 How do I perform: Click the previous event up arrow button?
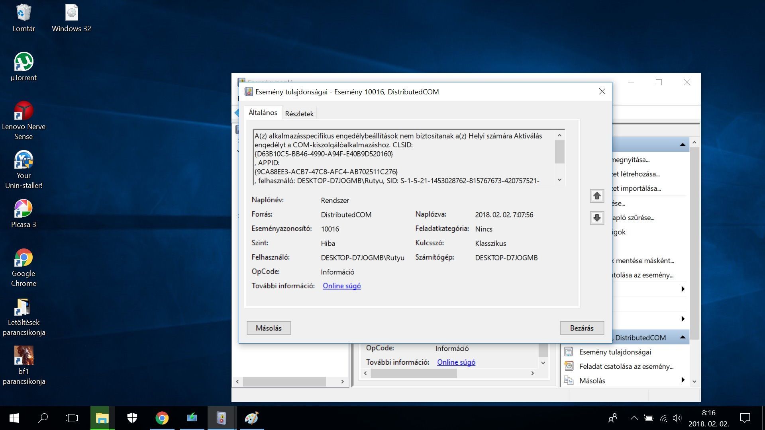click(x=596, y=196)
